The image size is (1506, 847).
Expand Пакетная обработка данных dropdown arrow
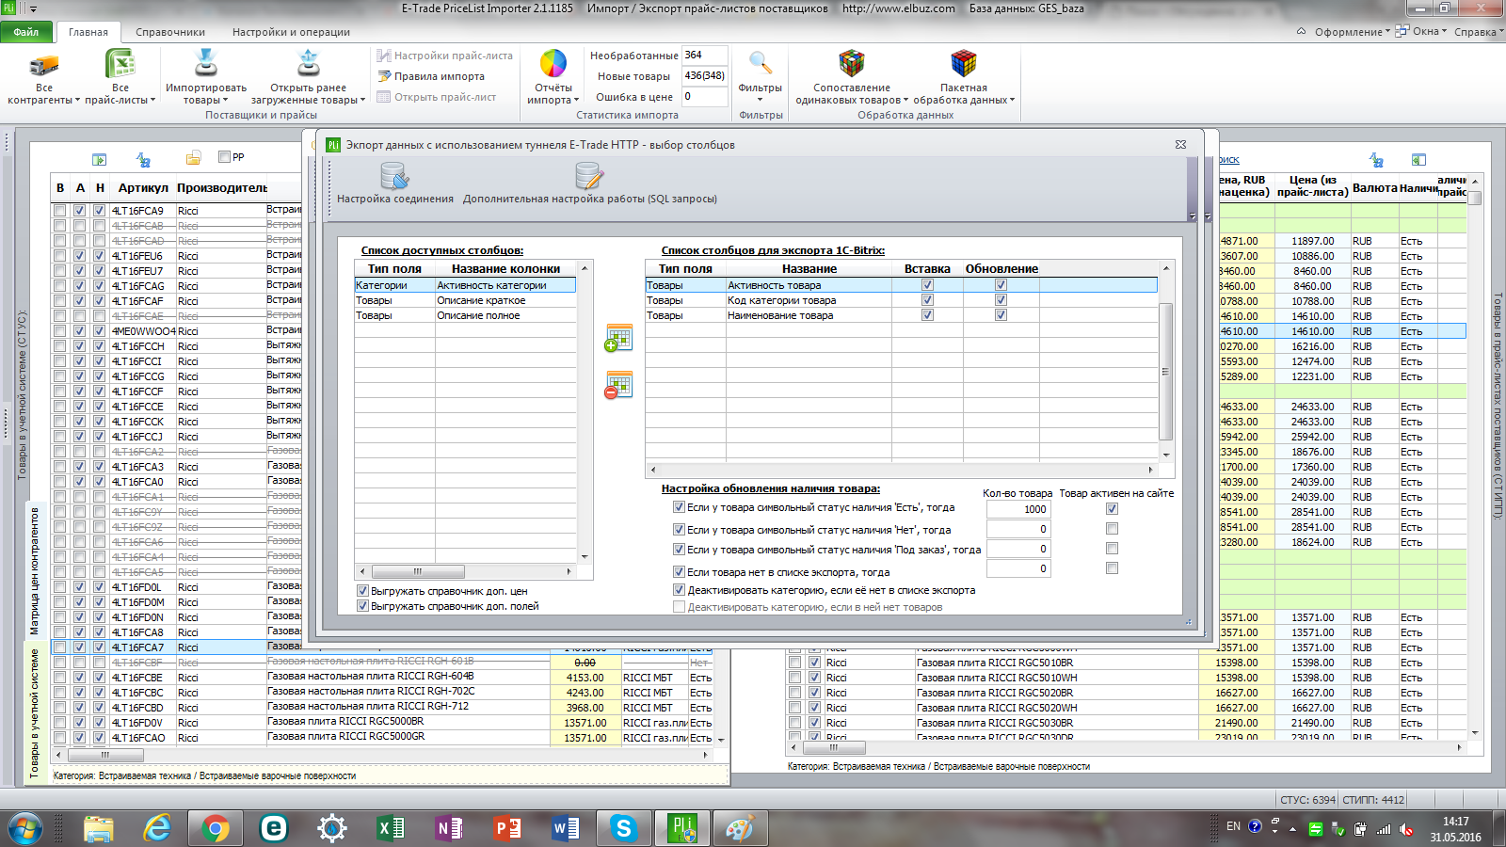(1012, 100)
